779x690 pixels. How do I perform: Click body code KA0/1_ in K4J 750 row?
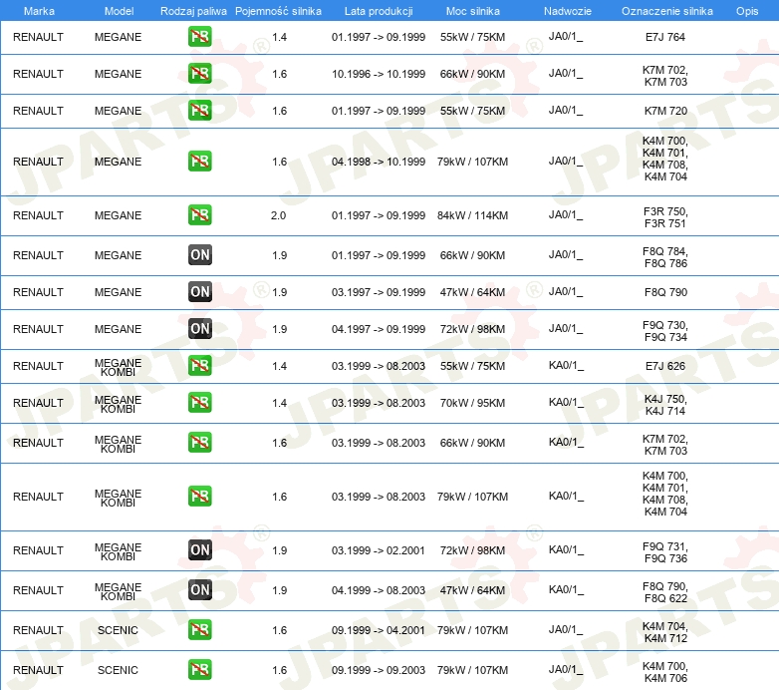click(567, 402)
